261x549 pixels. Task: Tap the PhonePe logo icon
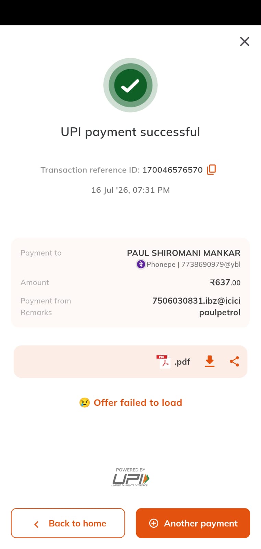141,264
